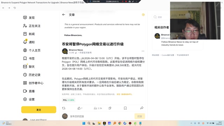This screenshot has height=126, width=224.
Task: Click the POL +1.00% token tag
Action: [69, 100]
